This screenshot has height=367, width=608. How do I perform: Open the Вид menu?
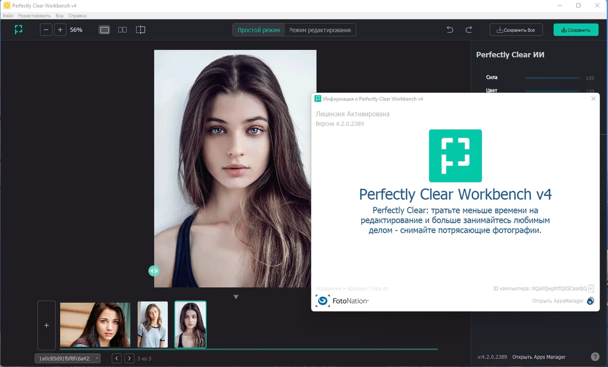pos(59,16)
